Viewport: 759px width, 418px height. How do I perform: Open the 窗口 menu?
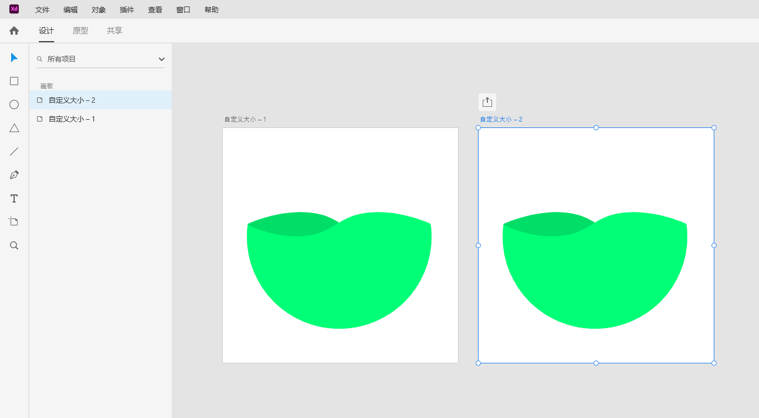pos(183,10)
